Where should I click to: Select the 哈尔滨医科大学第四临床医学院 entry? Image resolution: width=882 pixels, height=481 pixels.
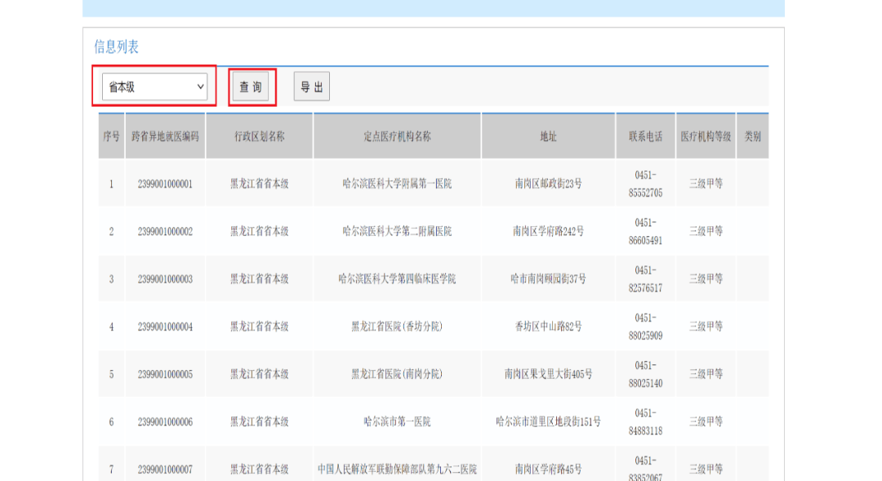coord(397,279)
